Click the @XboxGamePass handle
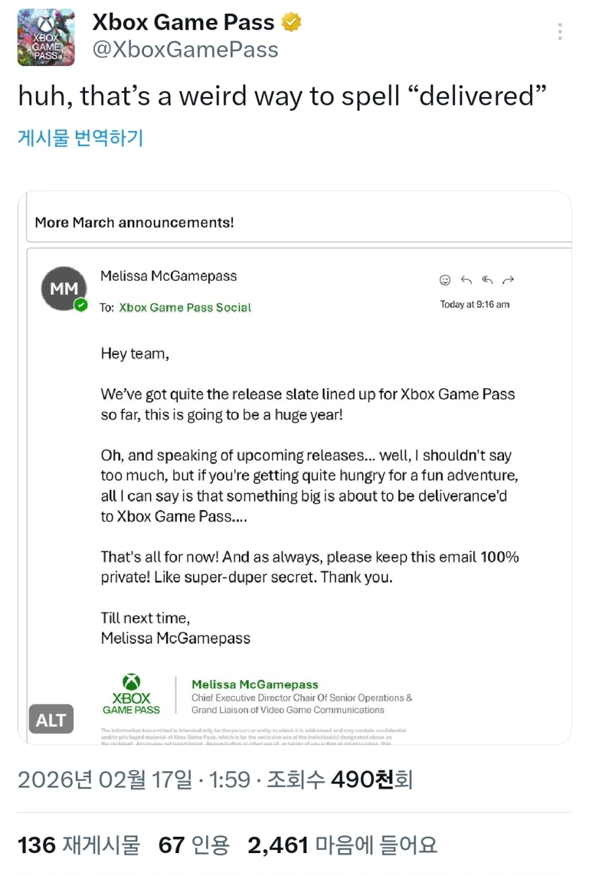 pos(185,50)
